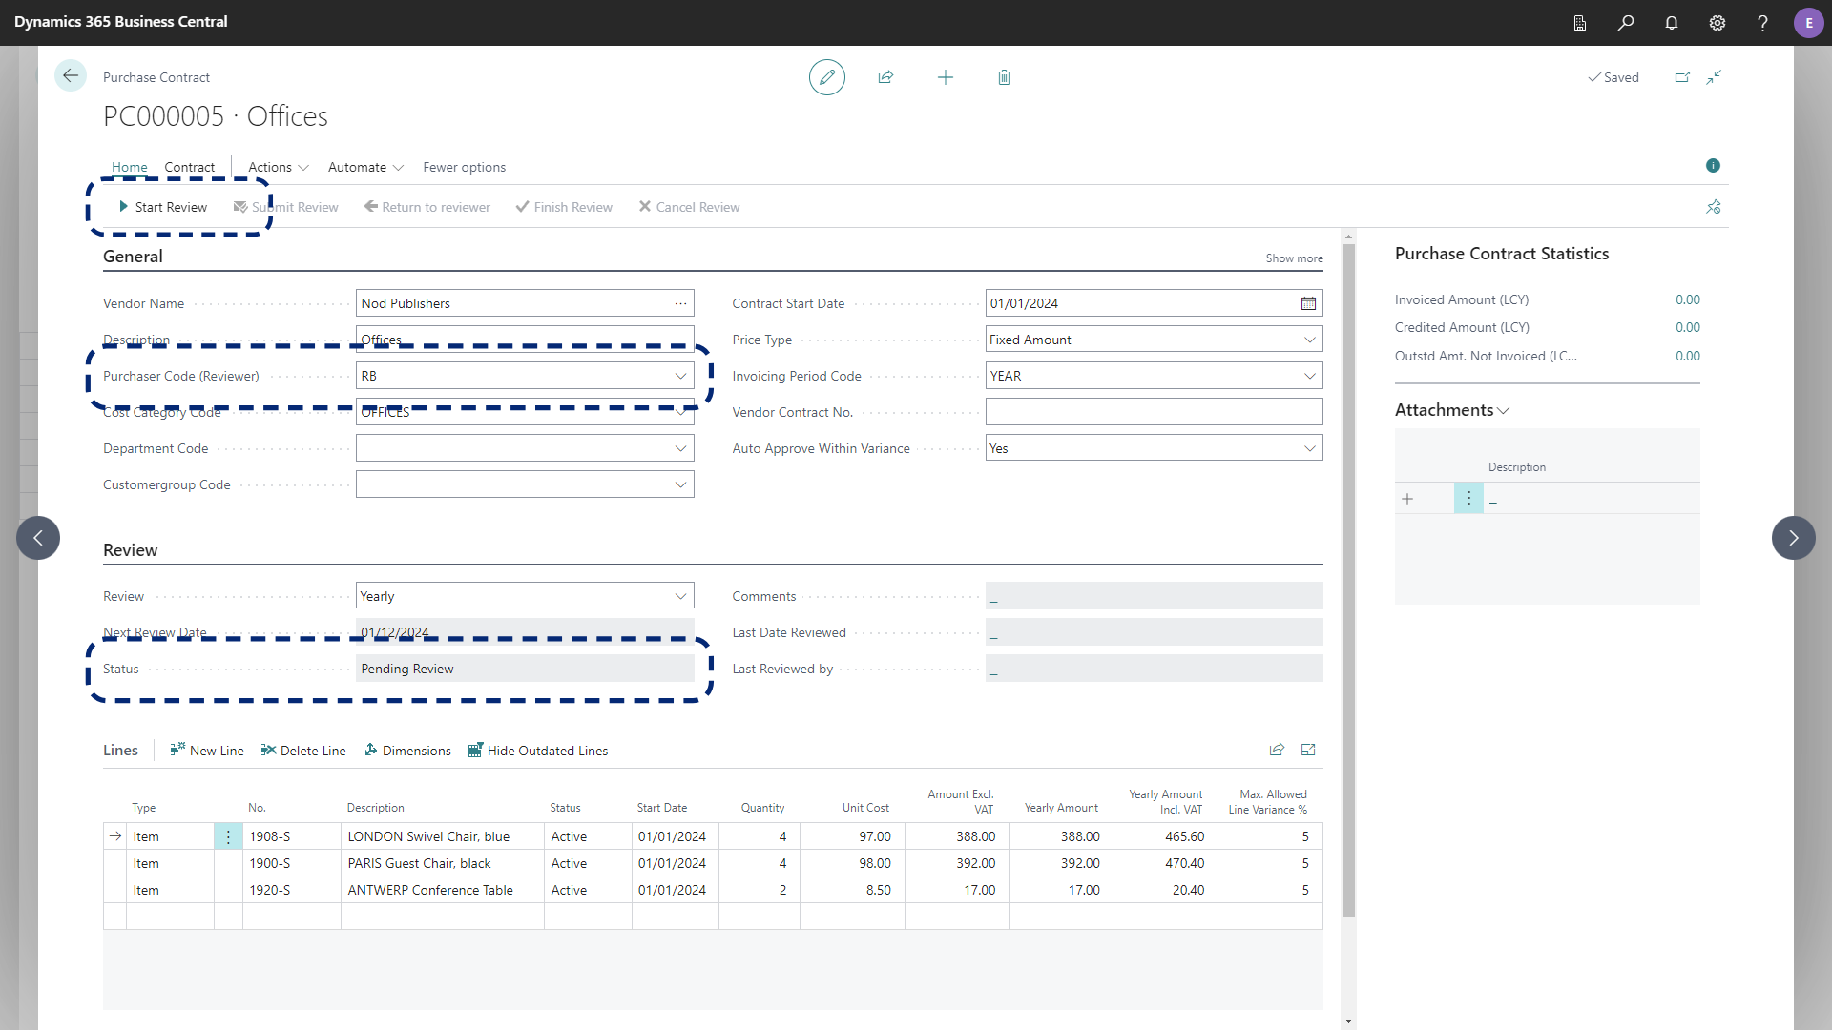Open the Invoicing Period Code dropdown
Screen dimensions: 1832x1030
point(1309,376)
